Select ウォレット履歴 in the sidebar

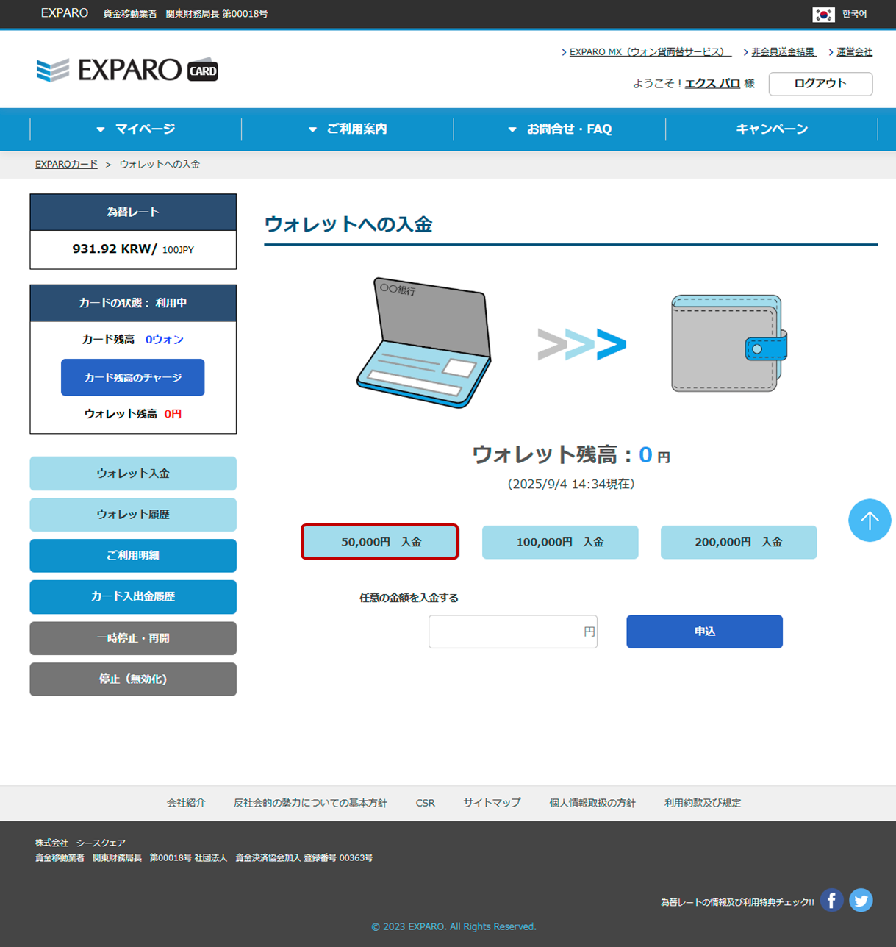pyautogui.click(x=133, y=515)
